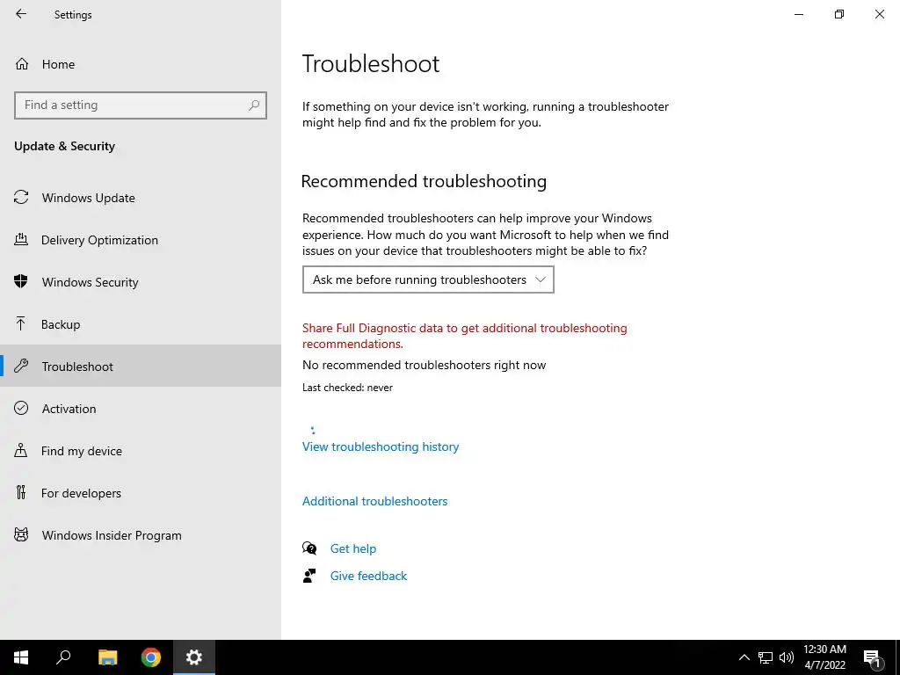Select Windows Update in the sidebar

coord(141,198)
